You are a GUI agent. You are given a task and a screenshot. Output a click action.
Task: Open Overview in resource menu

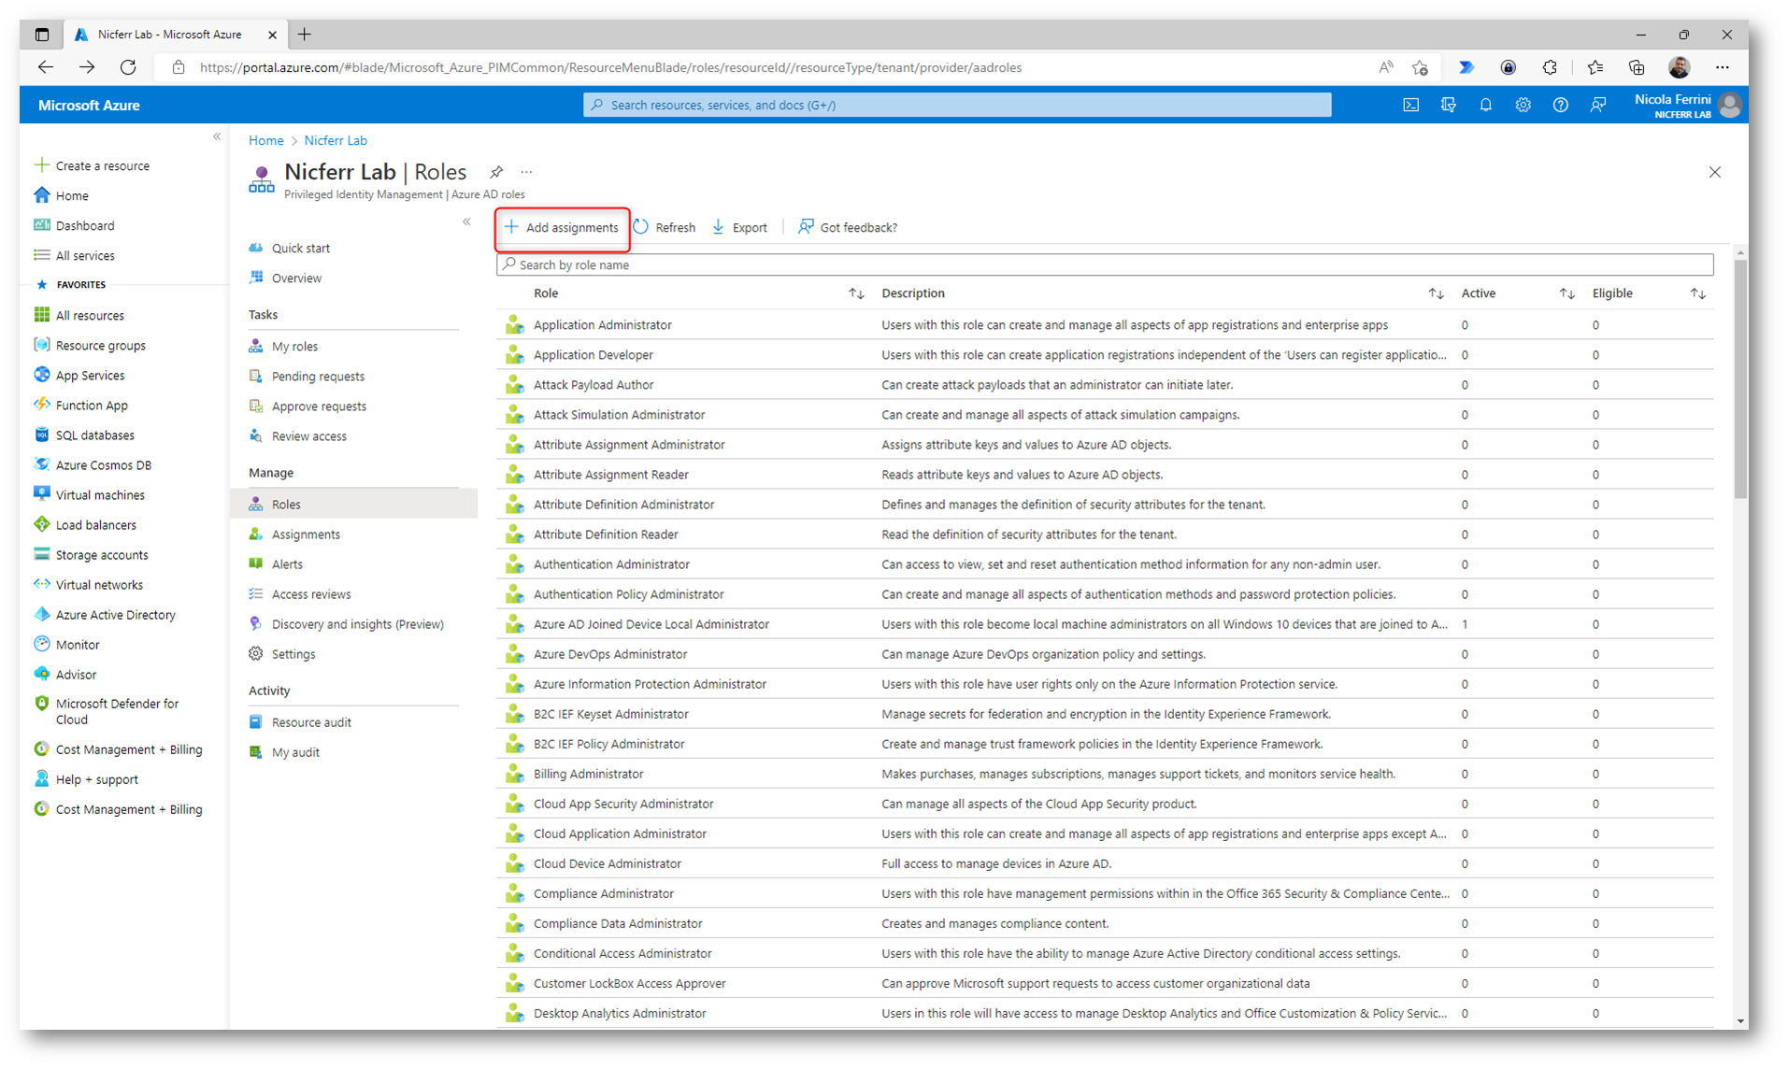[x=296, y=278]
